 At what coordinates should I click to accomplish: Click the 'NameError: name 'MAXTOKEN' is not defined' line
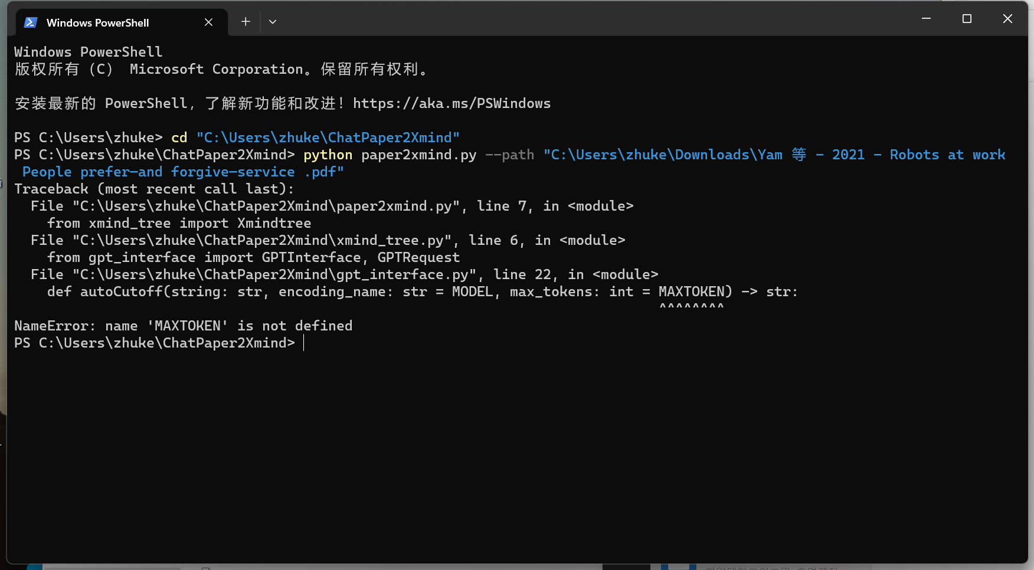coord(184,326)
